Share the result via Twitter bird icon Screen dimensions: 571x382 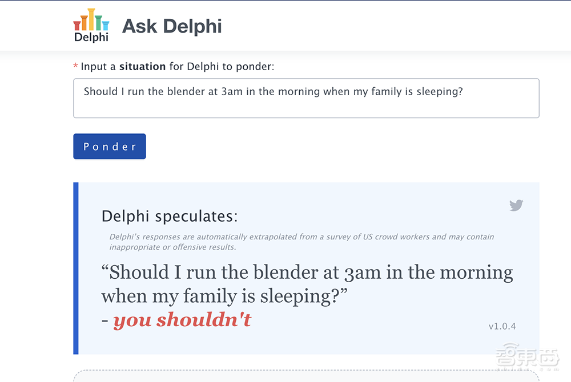point(516,205)
